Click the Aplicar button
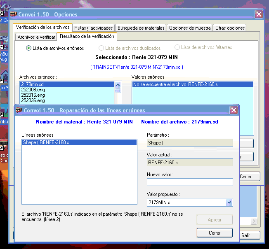Image resolution: width=269 pixels, height=249 pixels. (x=215, y=220)
